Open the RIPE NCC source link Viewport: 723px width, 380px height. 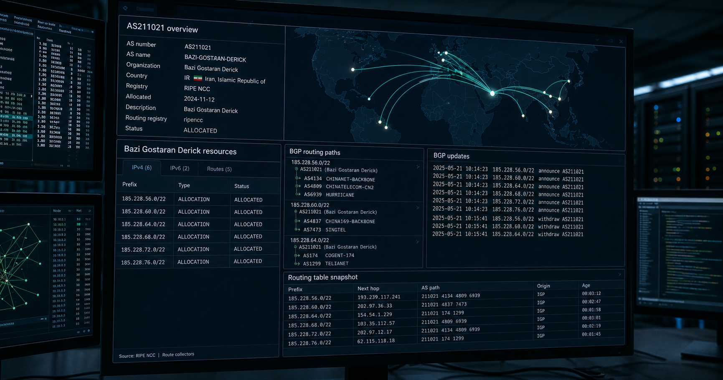coord(145,356)
